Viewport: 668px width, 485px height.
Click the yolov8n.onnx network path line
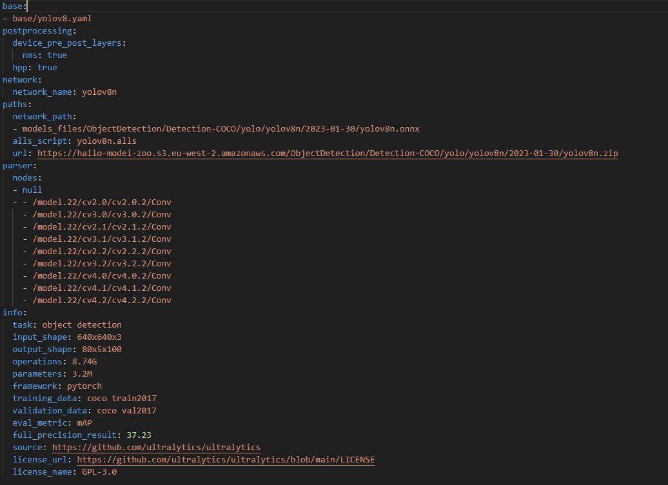tap(221, 129)
